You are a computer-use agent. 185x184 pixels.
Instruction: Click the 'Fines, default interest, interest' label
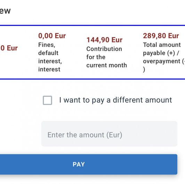pos(50,57)
